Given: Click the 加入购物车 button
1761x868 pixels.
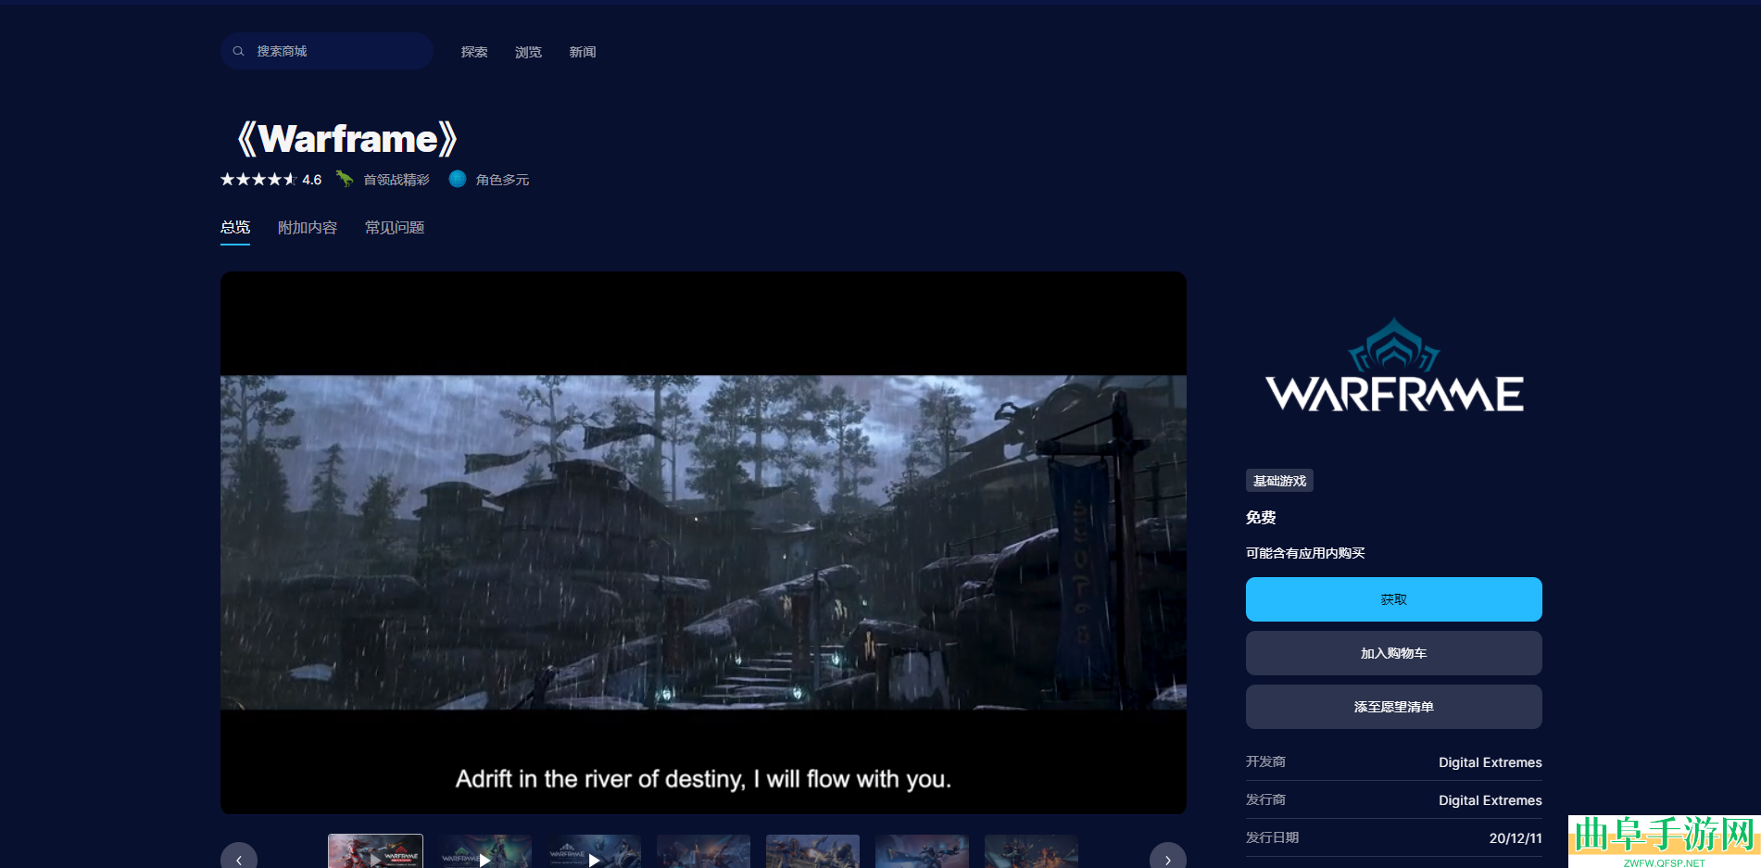Looking at the screenshot, I should point(1394,653).
